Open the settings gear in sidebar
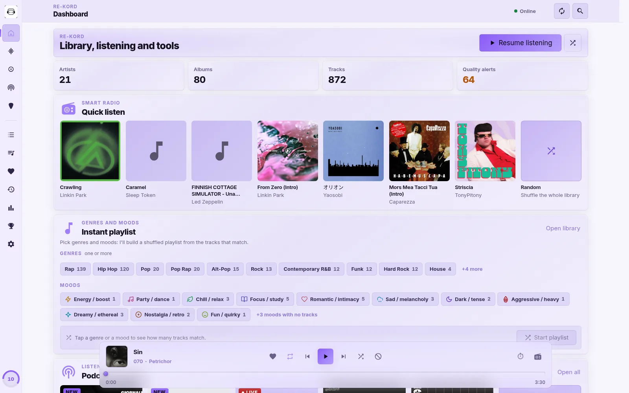This screenshot has width=629, height=393. coord(11,244)
